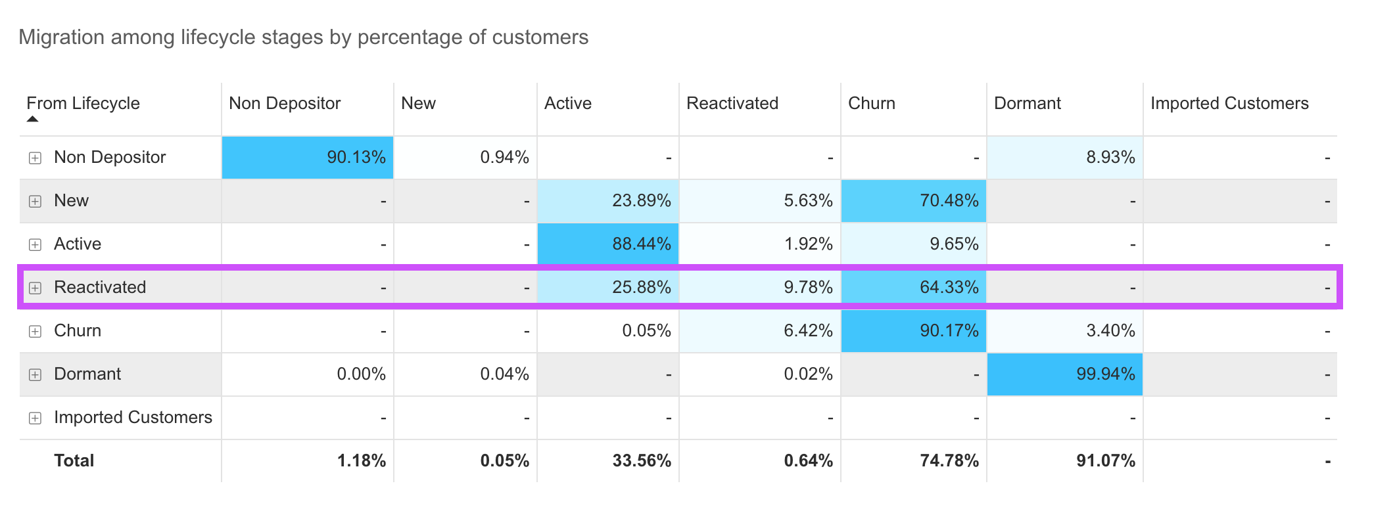Expand the Dormant lifecycle row

pyautogui.click(x=35, y=375)
